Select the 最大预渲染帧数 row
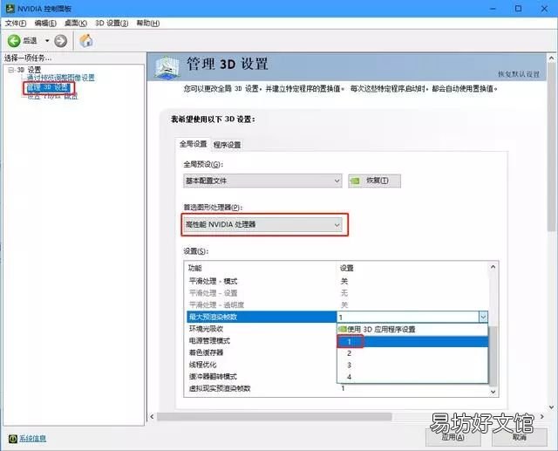Viewport: 558px width, 451px height. click(x=262, y=317)
